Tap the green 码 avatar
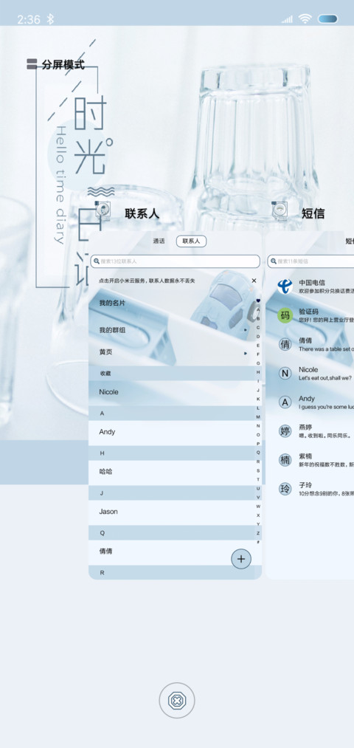Viewport: 354px width, 748px height. [x=285, y=315]
